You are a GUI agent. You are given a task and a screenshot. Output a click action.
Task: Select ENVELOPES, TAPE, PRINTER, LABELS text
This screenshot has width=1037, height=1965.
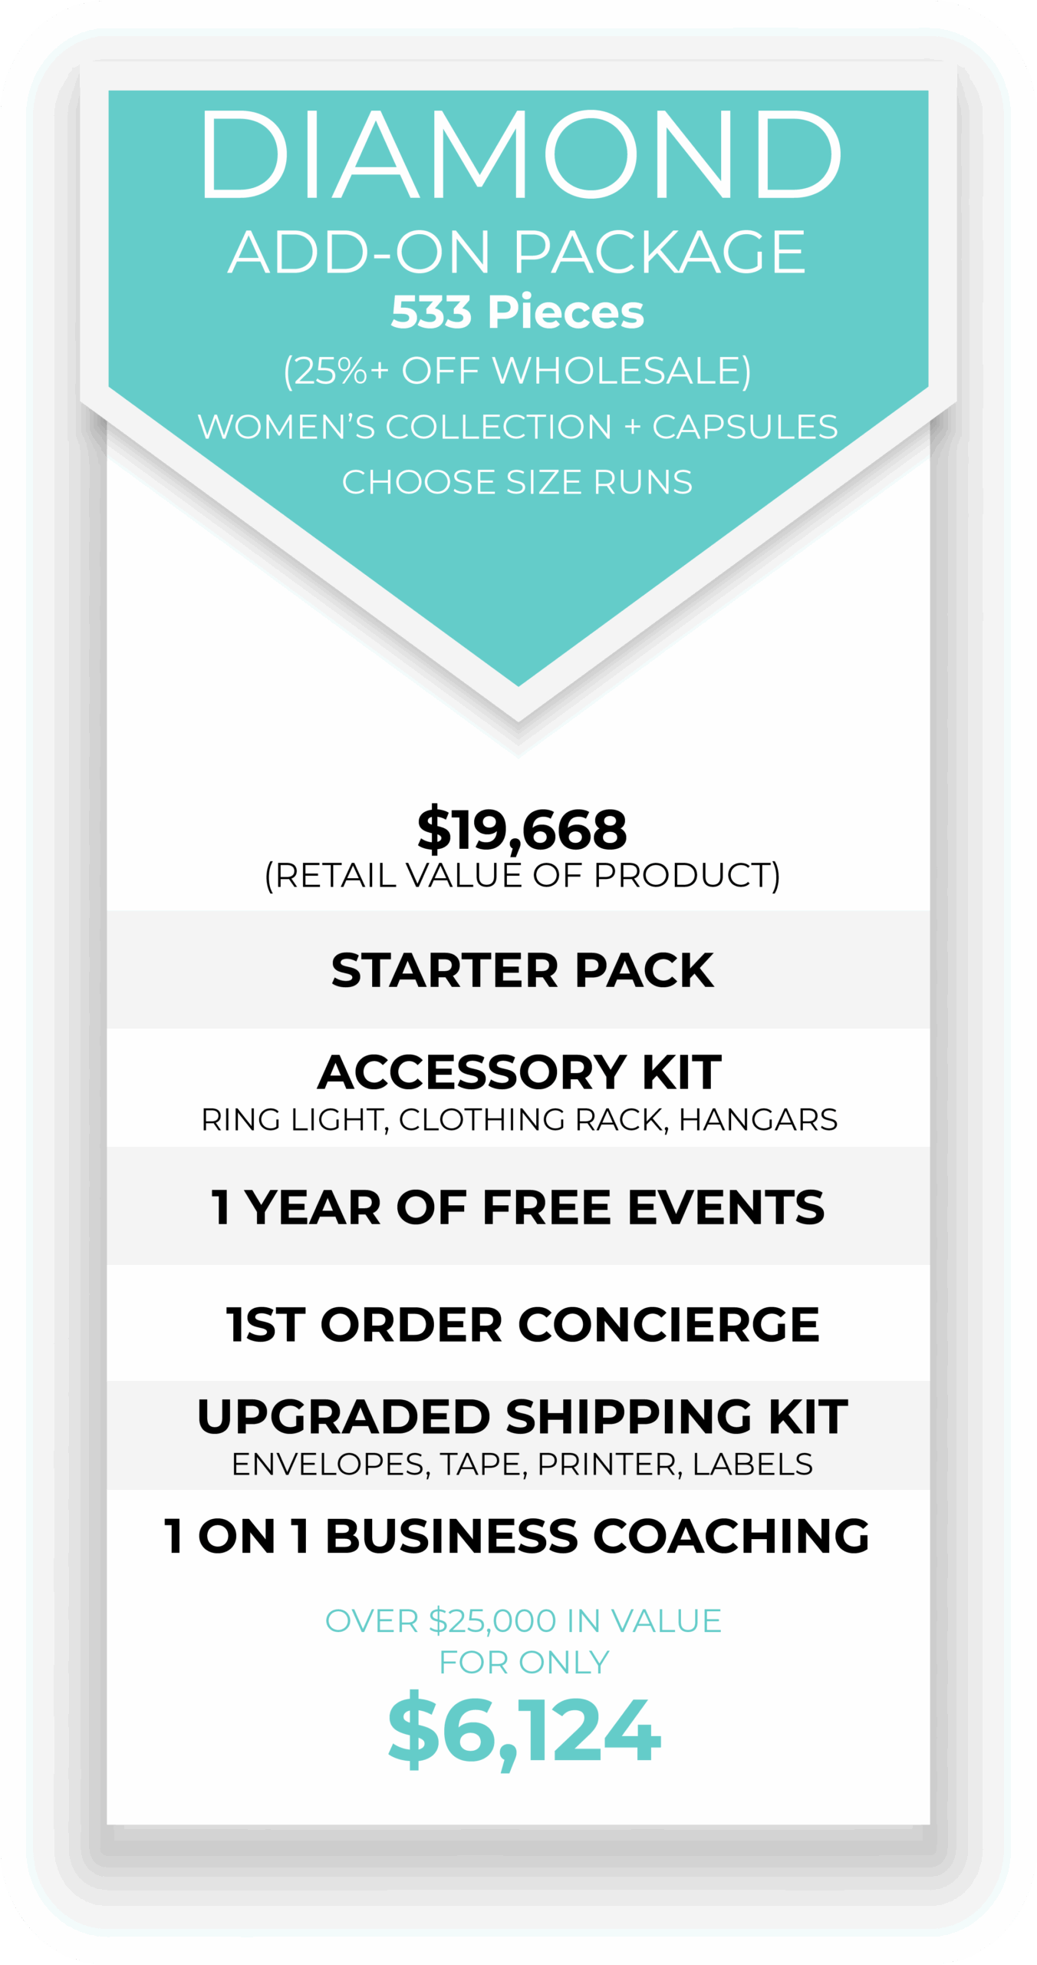click(522, 1465)
